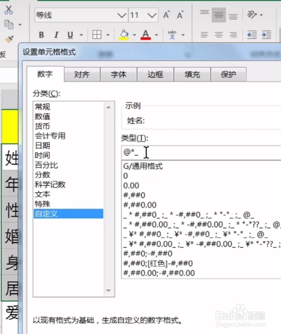This screenshot has height=334, width=281.
Task: Open the Borders grid icon
Action: click(x=97, y=35)
